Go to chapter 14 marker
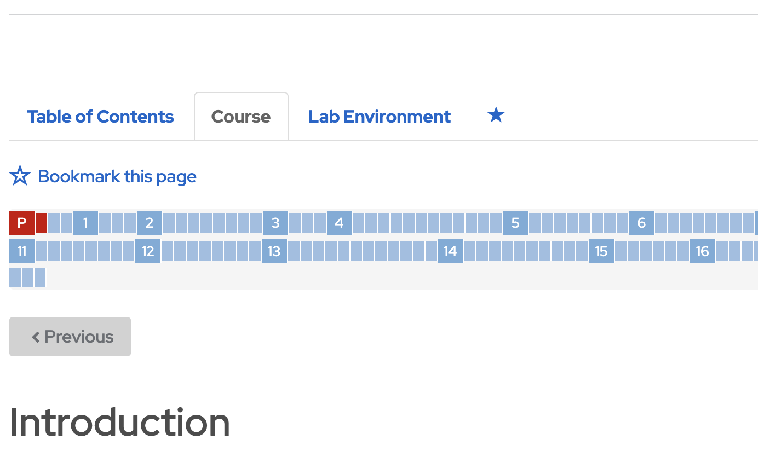The image size is (758, 451). [x=450, y=251]
